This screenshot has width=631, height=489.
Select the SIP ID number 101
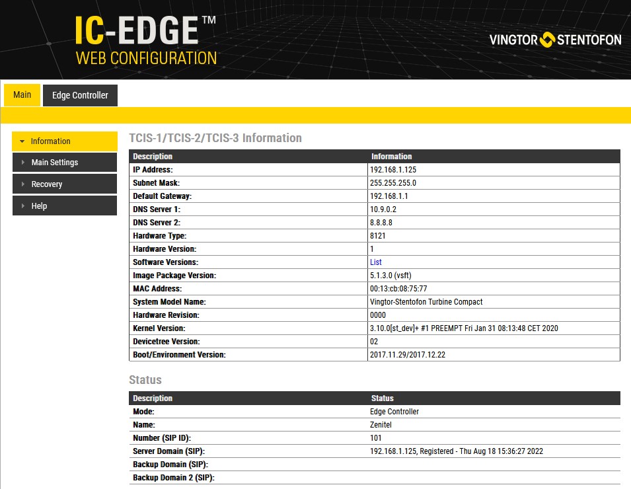375,438
